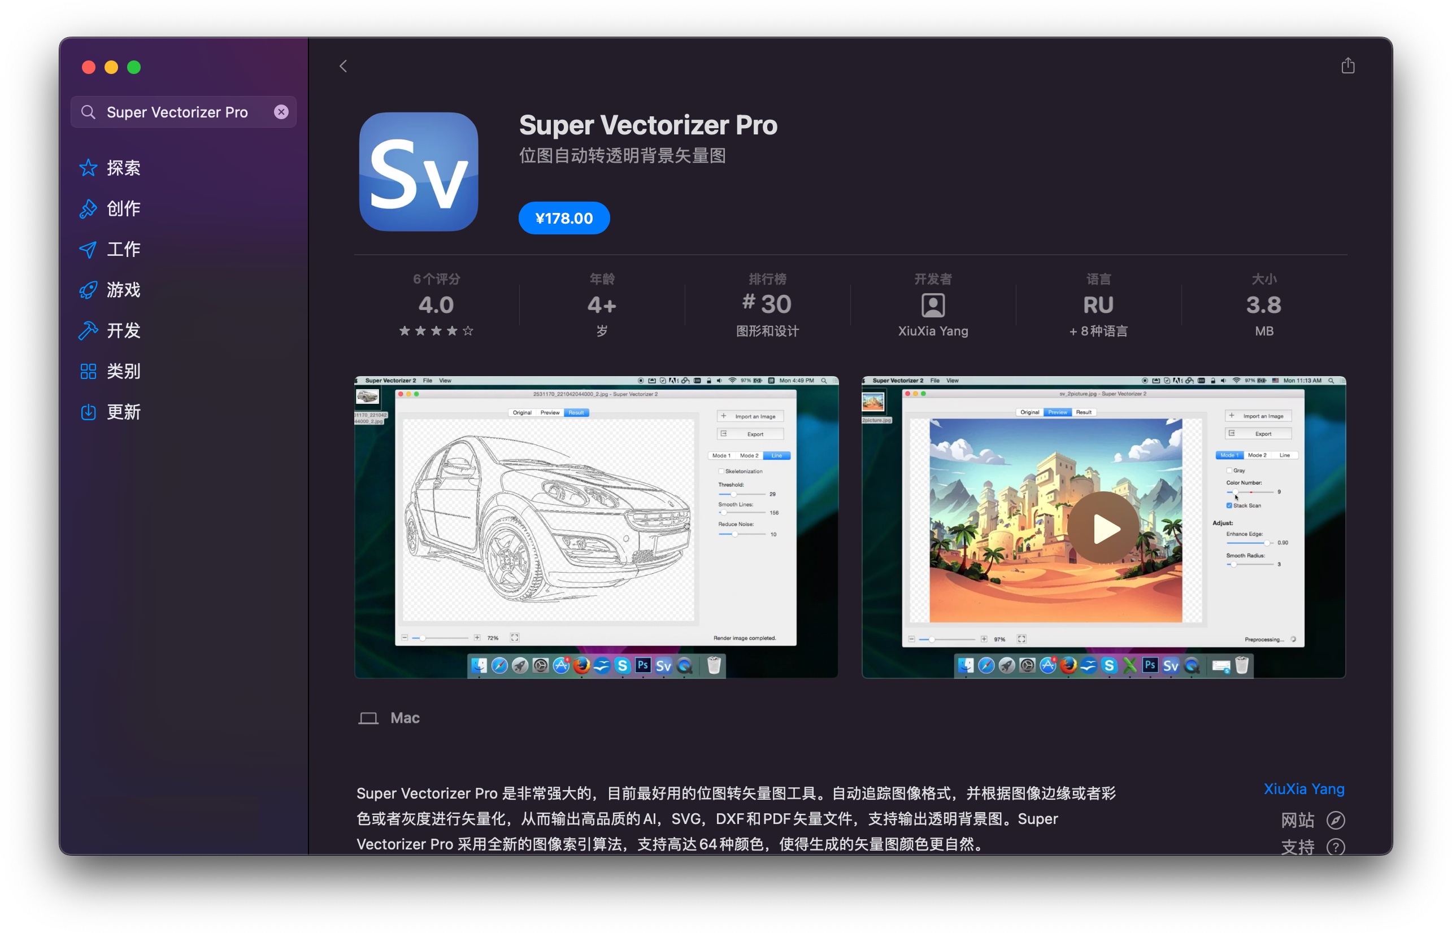Buy the app for ¥178.00
The height and width of the screenshot is (933, 1452).
point(564,218)
